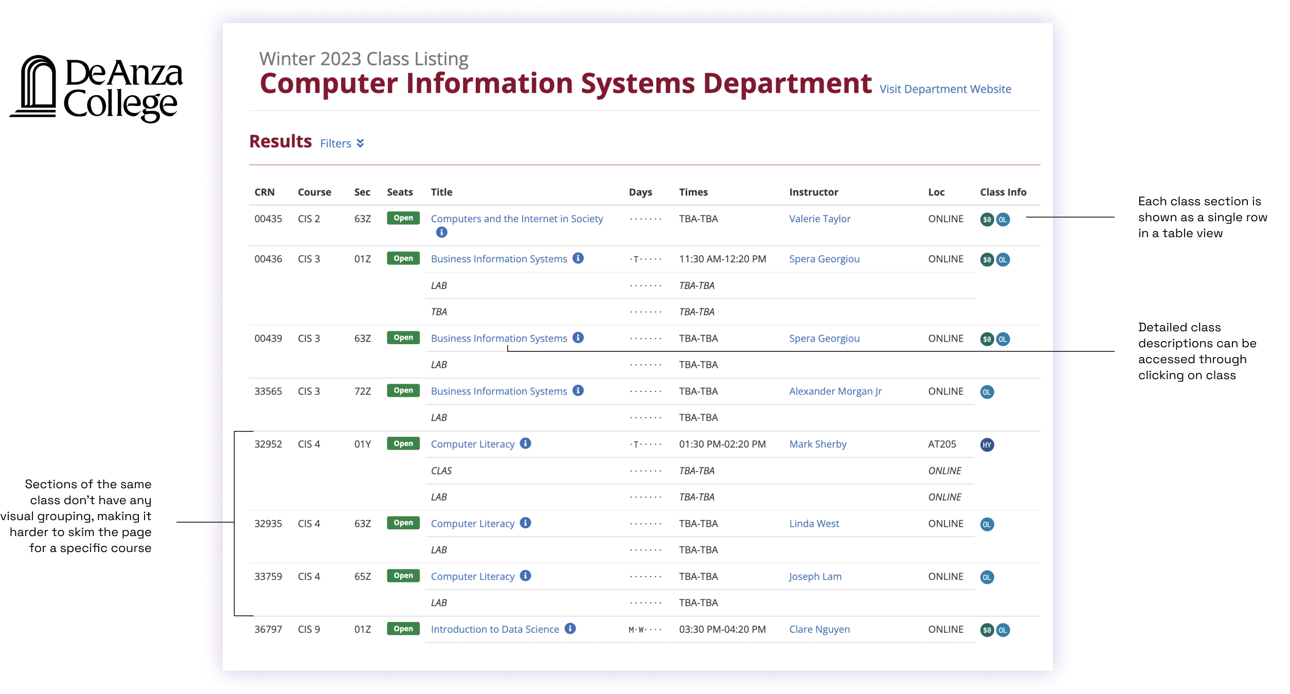Click info icon for Computers and the Internet in Society

coord(441,232)
